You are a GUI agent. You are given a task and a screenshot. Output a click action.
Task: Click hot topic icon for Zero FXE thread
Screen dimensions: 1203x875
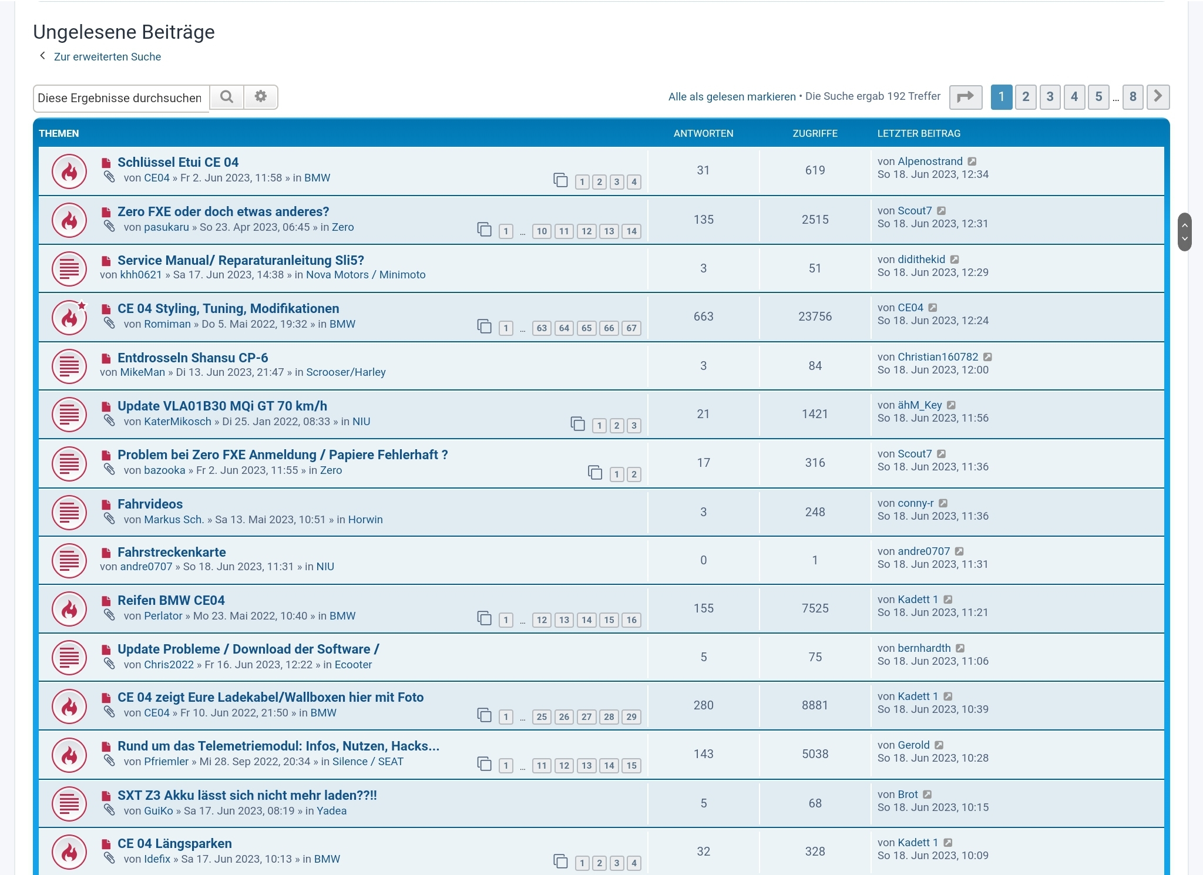[x=69, y=220]
